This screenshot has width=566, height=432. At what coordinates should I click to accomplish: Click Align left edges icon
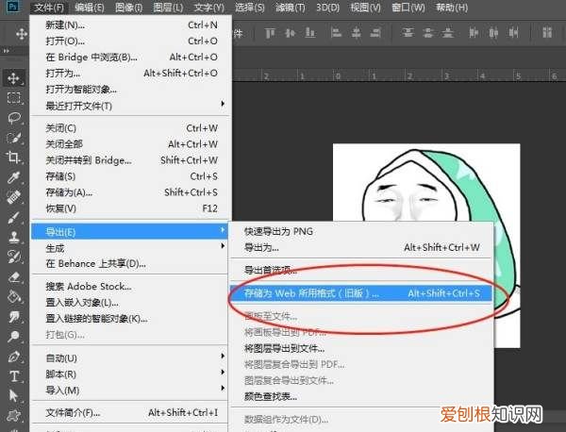point(336,33)
